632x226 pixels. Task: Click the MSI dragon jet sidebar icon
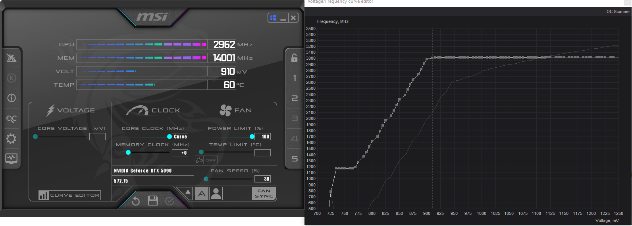point(12,58)
